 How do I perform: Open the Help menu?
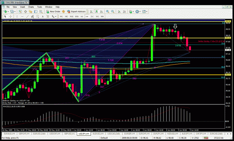click(57, 7)
